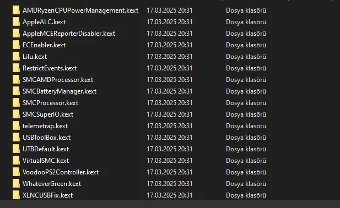The image size is (340, 208).
Task: Click the ECEnabler.kext folder icon
Action: point(16,45)
